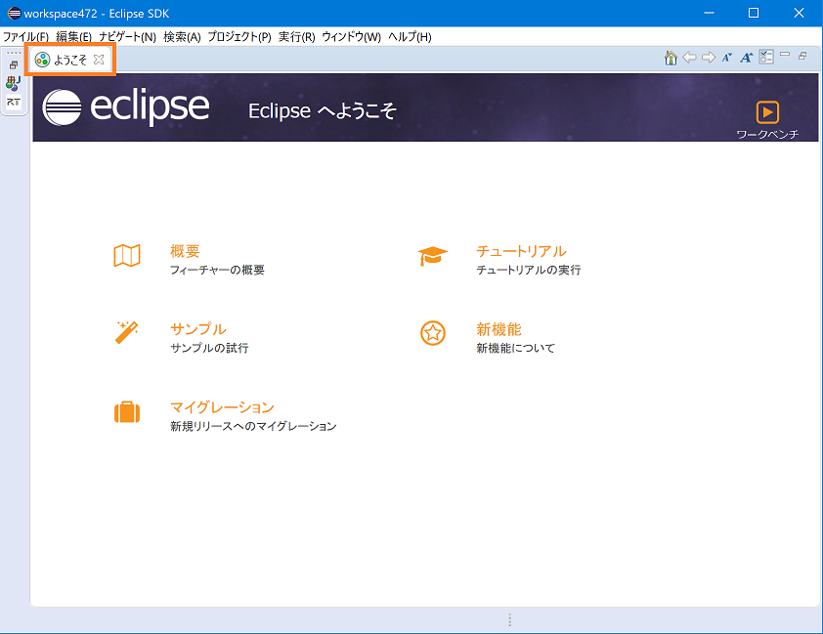This screenshot has height=634, width=823.
Task: Reduce font size with the small A icon
Action: coord(726,58)
